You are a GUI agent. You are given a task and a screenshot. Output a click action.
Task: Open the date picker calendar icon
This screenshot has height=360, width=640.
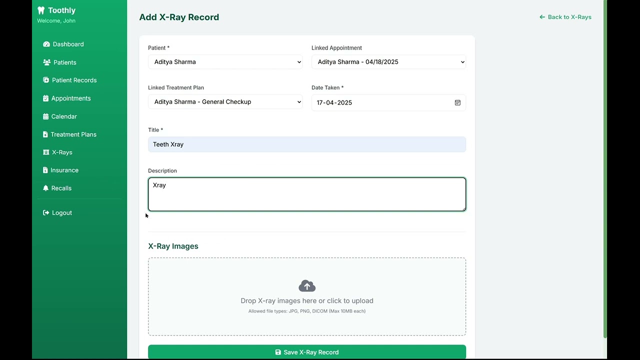click(x=457, y=102)
